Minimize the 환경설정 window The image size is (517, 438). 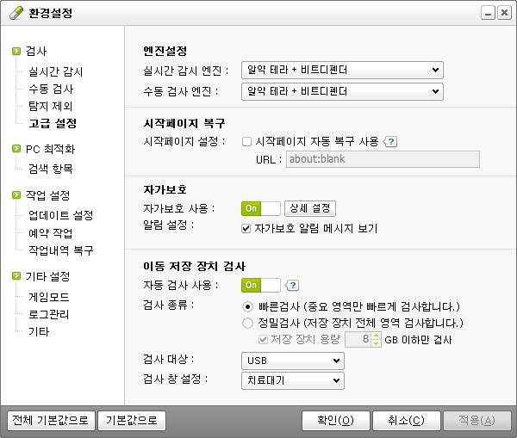tap(488, 13)
